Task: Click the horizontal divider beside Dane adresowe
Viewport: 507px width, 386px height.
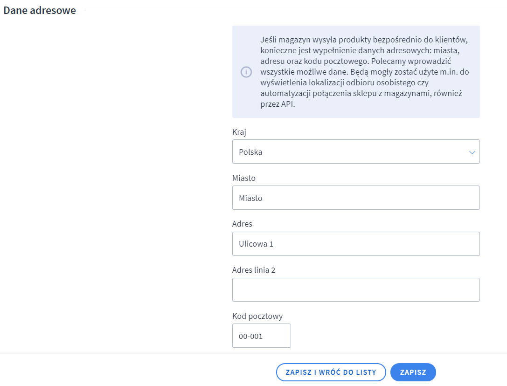Action: (294, 10)
